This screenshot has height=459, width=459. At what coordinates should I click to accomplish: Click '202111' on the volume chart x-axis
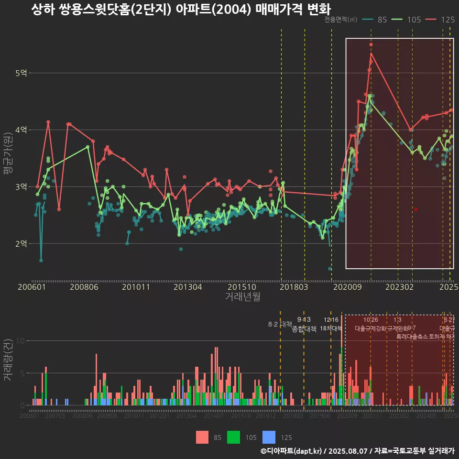point(372,415)
